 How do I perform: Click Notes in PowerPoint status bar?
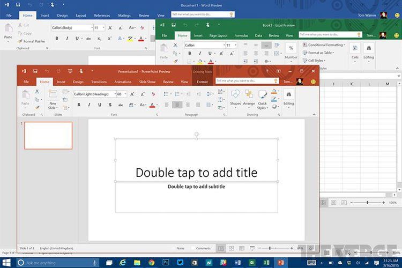(x=180, y=248)
